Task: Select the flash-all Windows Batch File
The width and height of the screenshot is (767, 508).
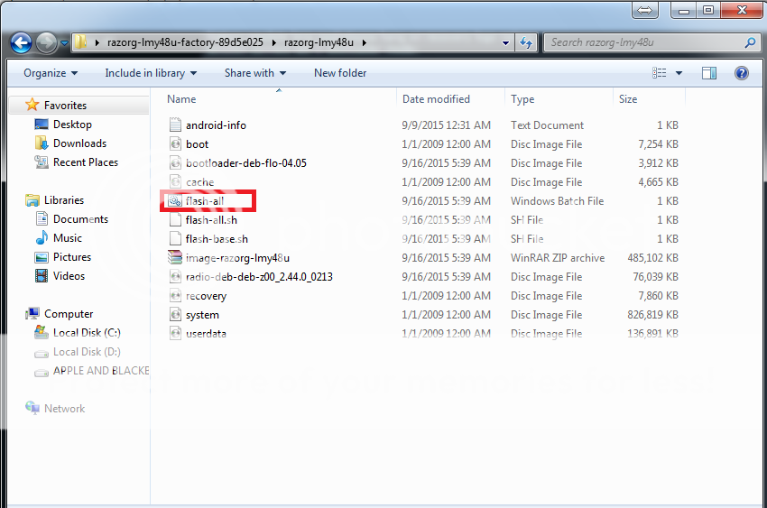Action: 204,201
